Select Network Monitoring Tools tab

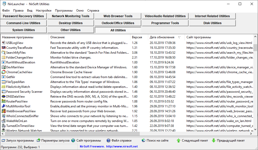(x=71, y=16)
